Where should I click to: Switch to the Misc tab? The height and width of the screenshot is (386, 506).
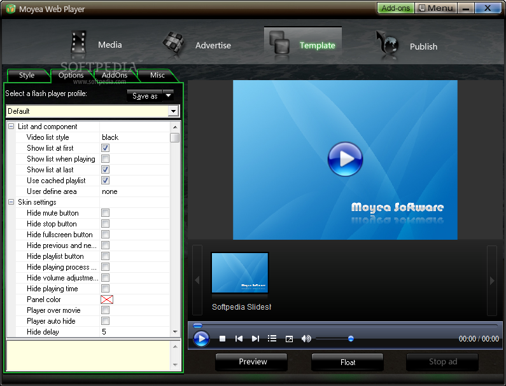(157, 75)
